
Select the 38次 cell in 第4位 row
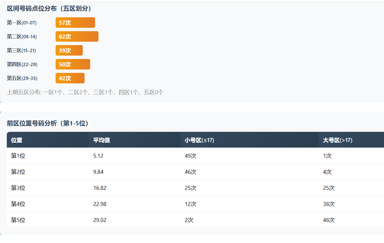[x=329, y=204]
